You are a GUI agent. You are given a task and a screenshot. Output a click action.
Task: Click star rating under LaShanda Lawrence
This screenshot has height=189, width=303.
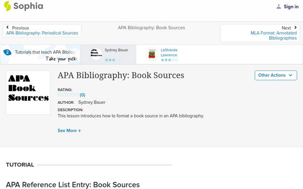click(169, 60)
